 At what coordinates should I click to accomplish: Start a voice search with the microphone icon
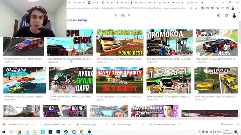(116, 15)
